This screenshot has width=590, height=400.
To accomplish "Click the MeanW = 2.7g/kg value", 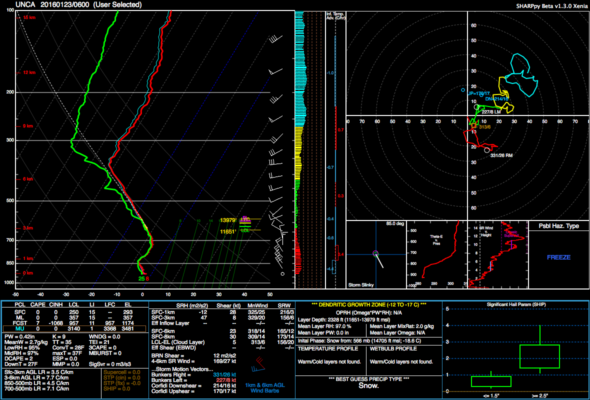I will [x=25, y=342].
